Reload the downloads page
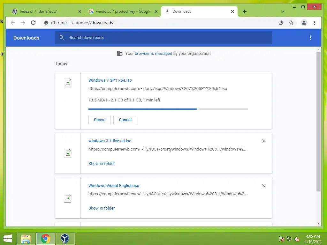The height and width of the screenshot is (245, 327). [x=33, y=23]
